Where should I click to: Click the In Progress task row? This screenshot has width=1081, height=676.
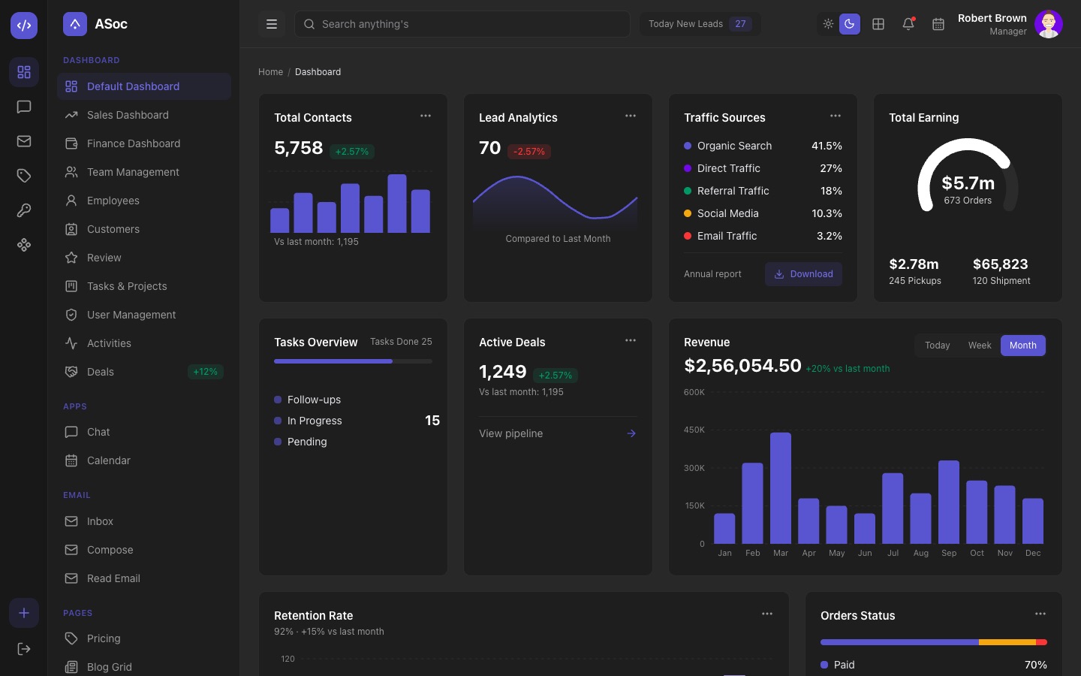pyautogui.click(x=357, y=421)
